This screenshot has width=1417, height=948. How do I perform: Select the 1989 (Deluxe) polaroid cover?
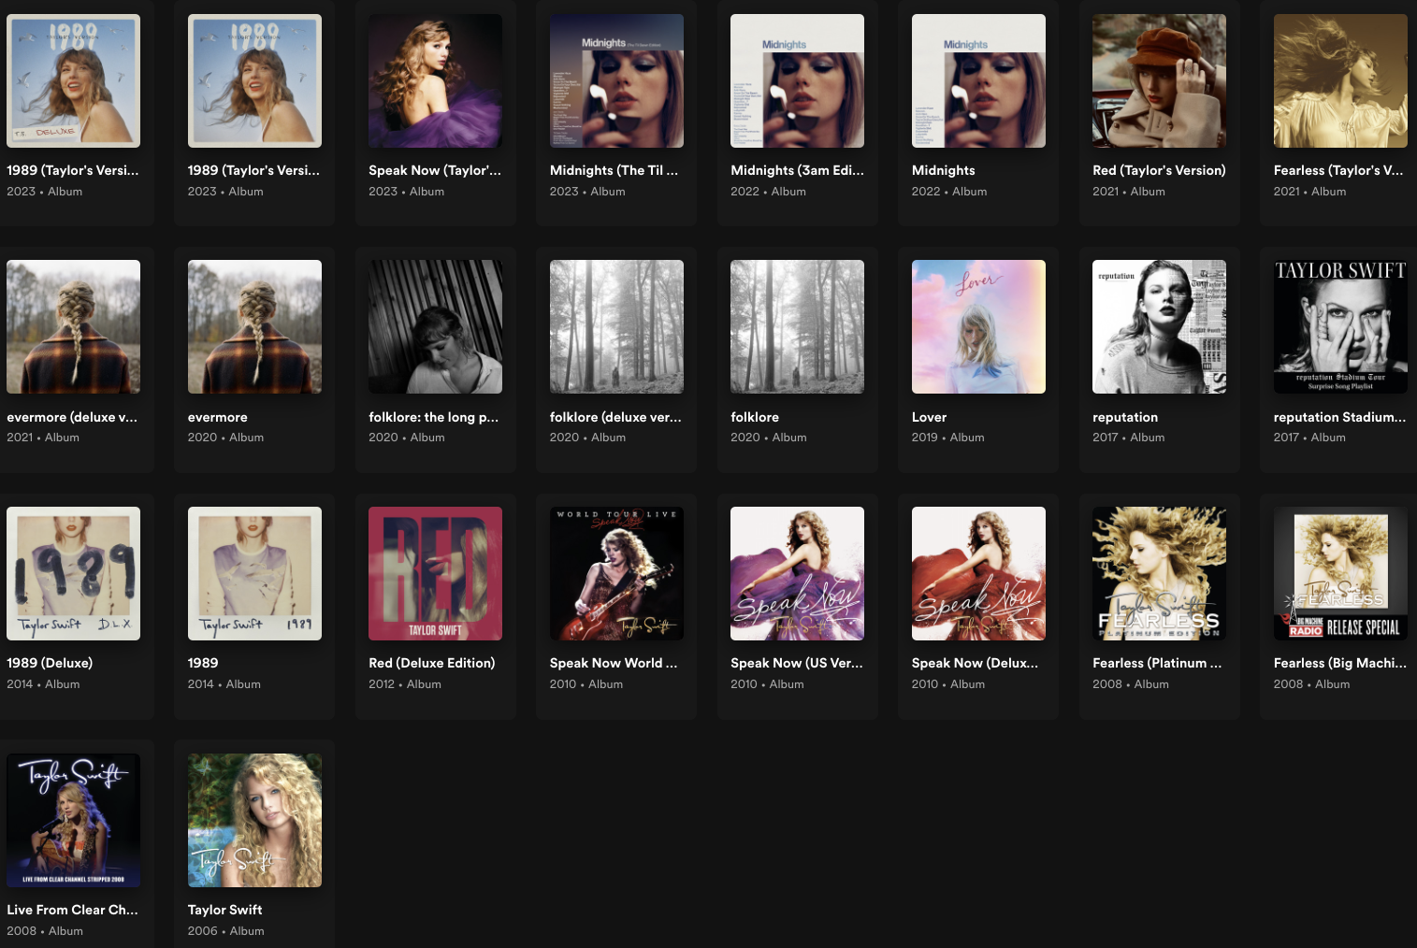click(73, 573)
